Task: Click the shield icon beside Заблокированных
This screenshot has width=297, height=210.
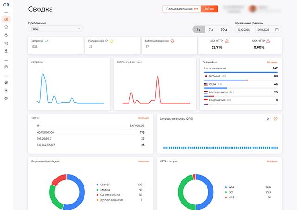Action: click(x=172, y=41)
